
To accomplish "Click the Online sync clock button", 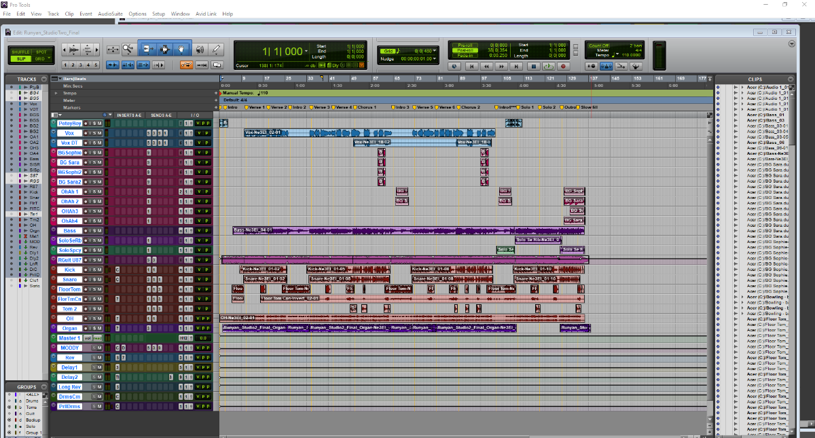I will (x=454, y=67).
